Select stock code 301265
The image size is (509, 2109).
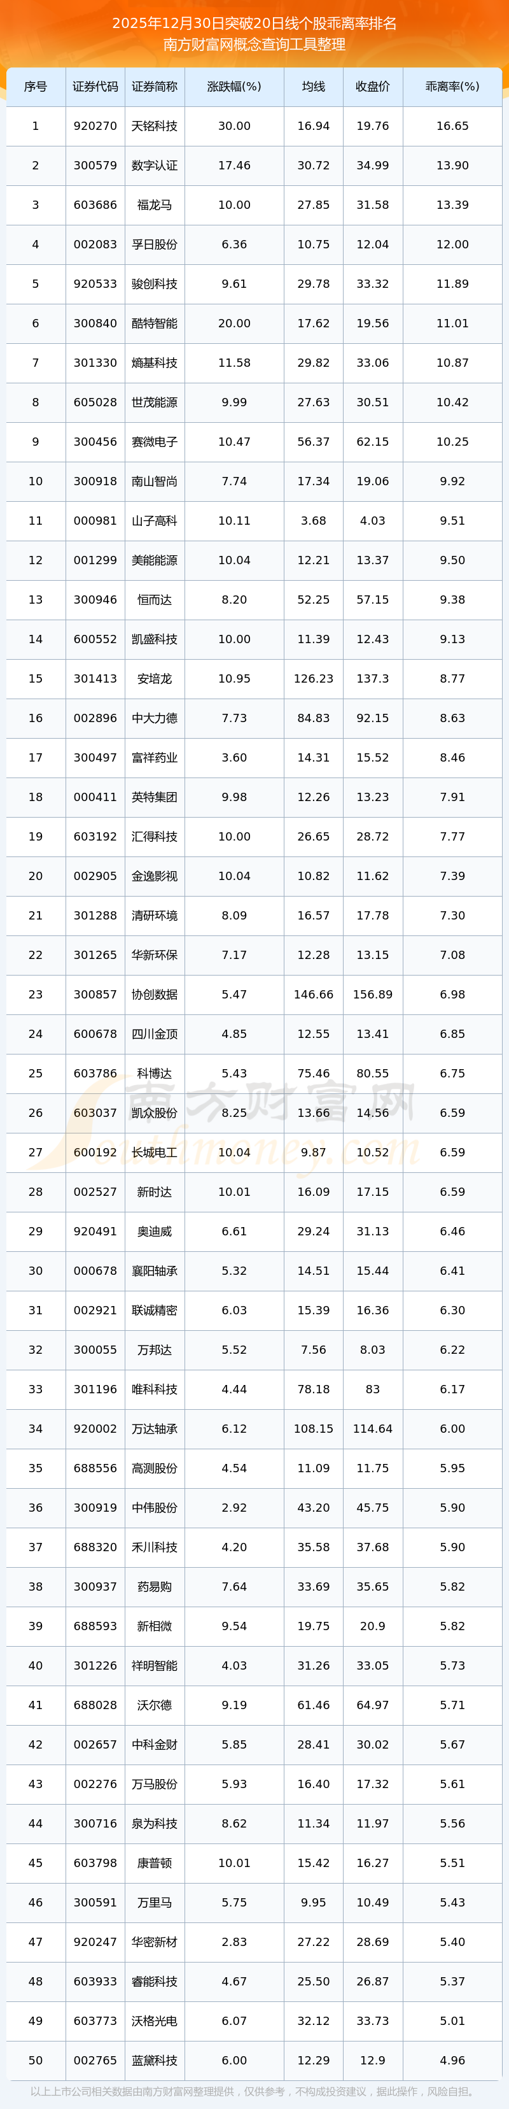[x=95, y=955]
